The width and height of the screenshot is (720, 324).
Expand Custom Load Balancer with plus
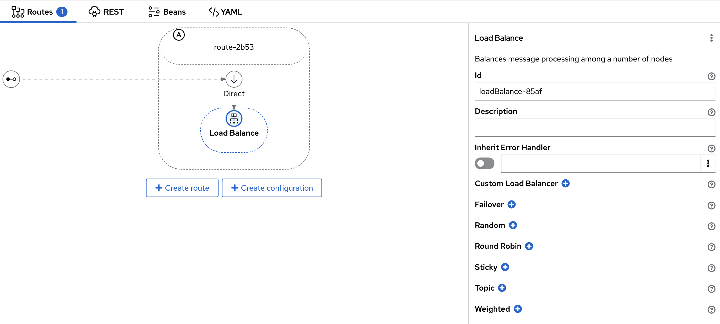tap(566, 183)
